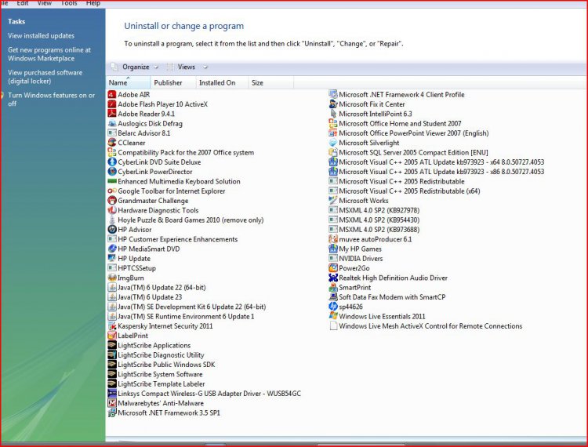
Task: Open the Edit menu
Action: point(23,3)
